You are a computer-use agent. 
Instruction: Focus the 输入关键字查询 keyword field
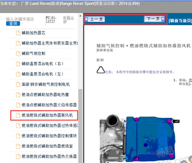click(20, 19)
